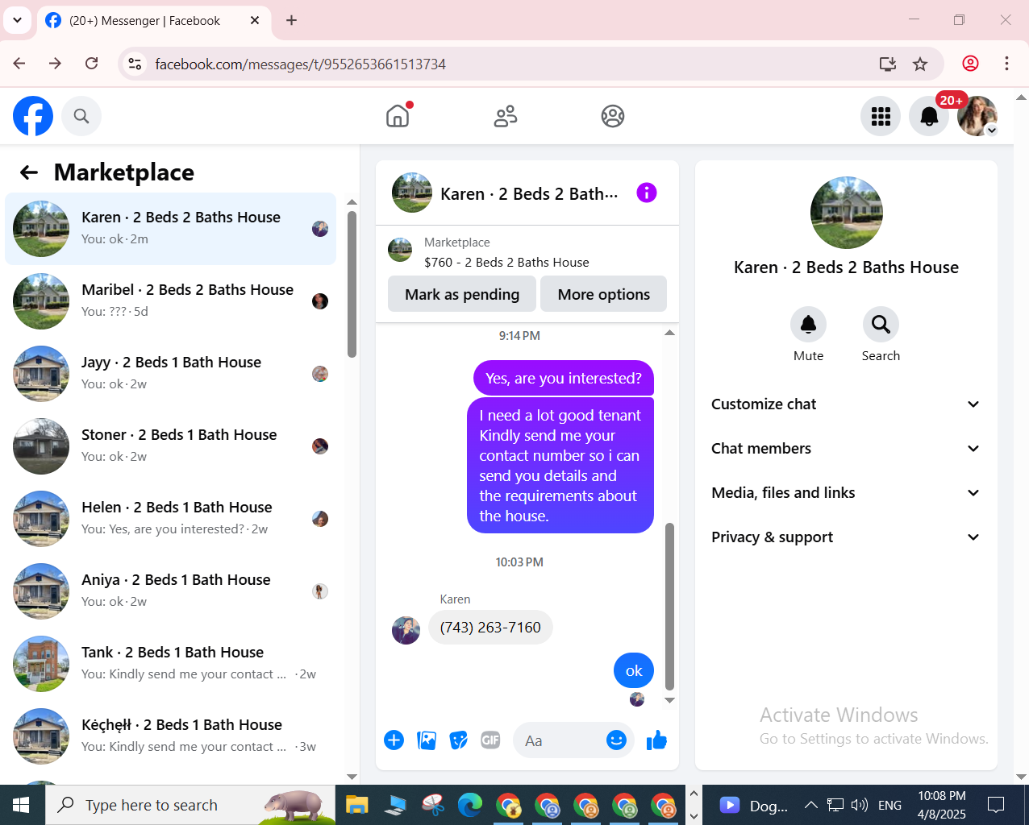Image resolution: width=1029 pixels, height=825 pixels.
Task: Open Maribel 2 Beds 2 Baths House chat
Action: click(x=171, y=301)
